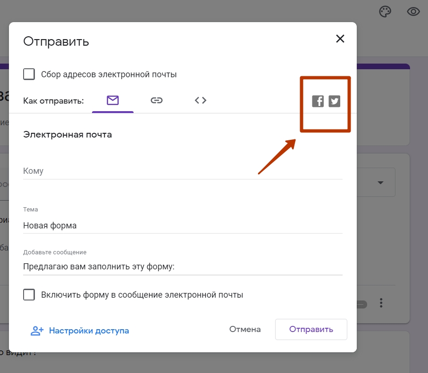Viewport: 428px width, 373px height.
Task: Switch to the link send tab
Action: (157, 100)
